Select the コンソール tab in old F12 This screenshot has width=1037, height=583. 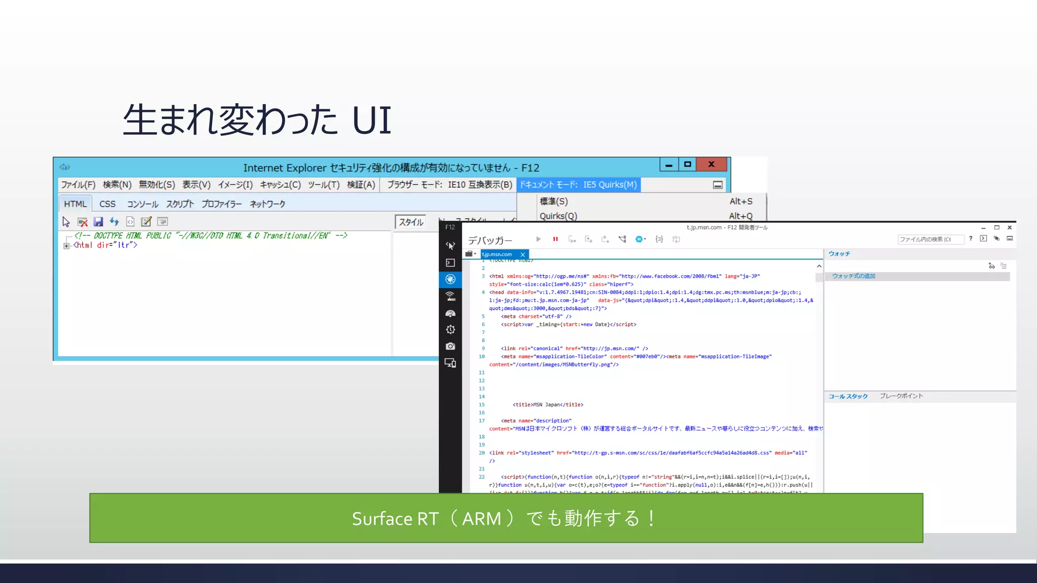click(x=143, y=204)
